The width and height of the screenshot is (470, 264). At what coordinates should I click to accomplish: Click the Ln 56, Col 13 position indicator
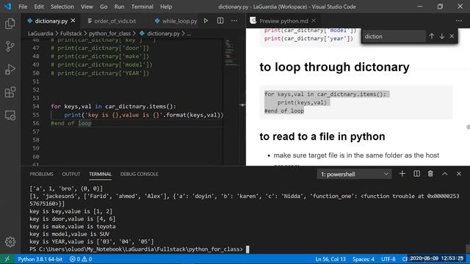pyautogui.click(x=330, y=259)
